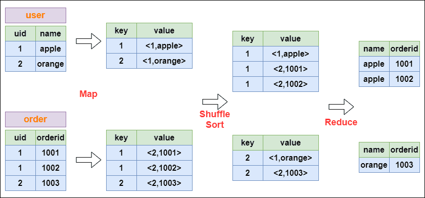Select the purple user title box
Image resolution: width=425 pixels, height=198 pixels.
point(35,15)
